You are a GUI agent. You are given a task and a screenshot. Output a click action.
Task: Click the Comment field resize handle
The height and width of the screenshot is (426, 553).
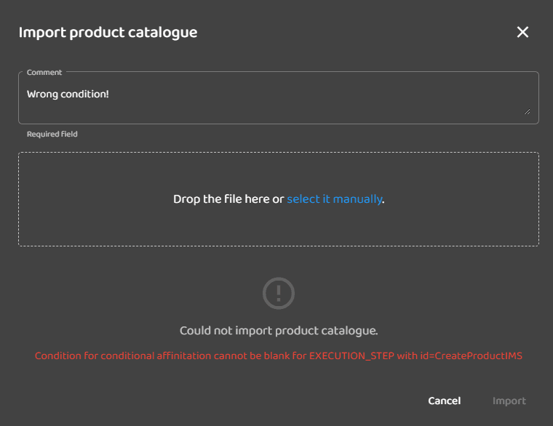coord(527,111)
